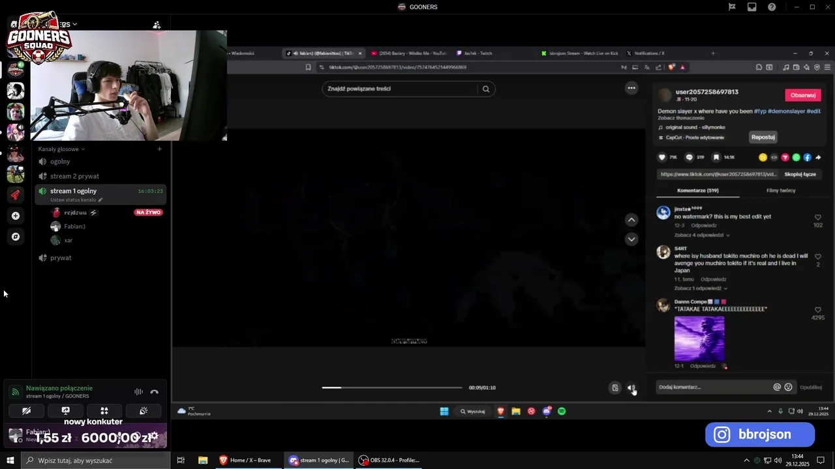This screenshot has height=469, width=835.
Task: Click the @ mention icon in comment box
Action: point(777,387)
